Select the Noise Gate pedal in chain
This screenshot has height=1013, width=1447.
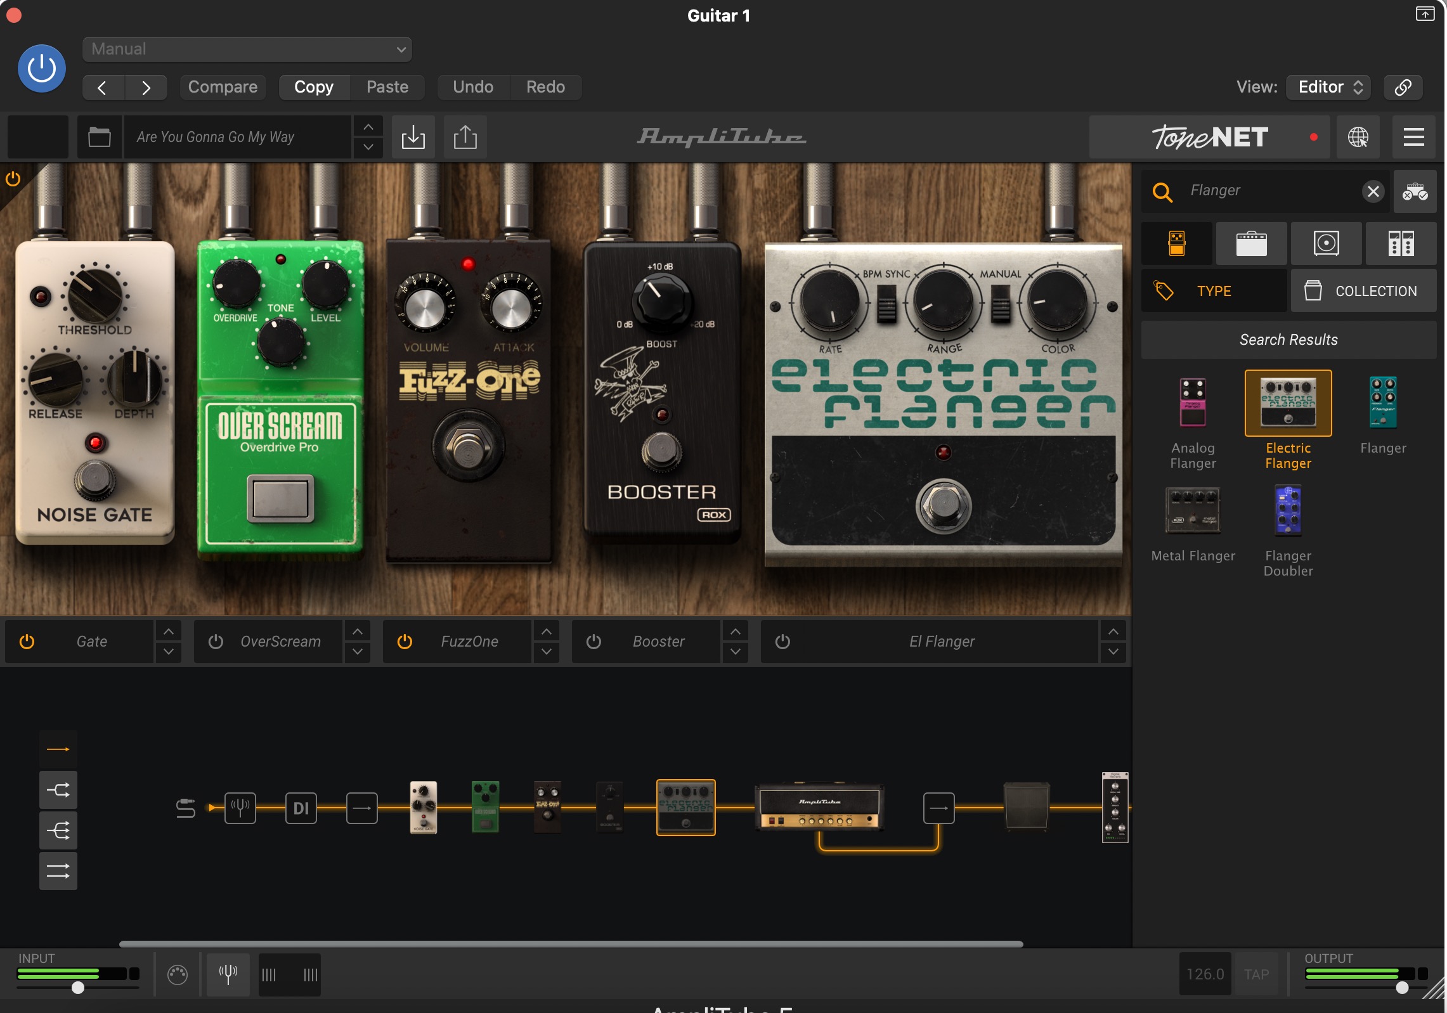click(424, 808)
